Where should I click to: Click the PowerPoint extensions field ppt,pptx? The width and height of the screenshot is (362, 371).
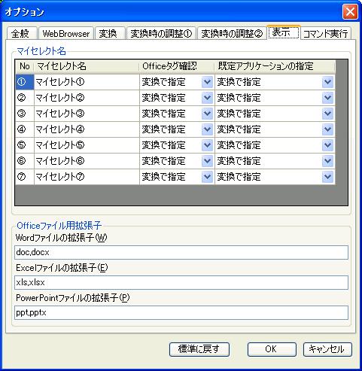(x=181, y=312)
